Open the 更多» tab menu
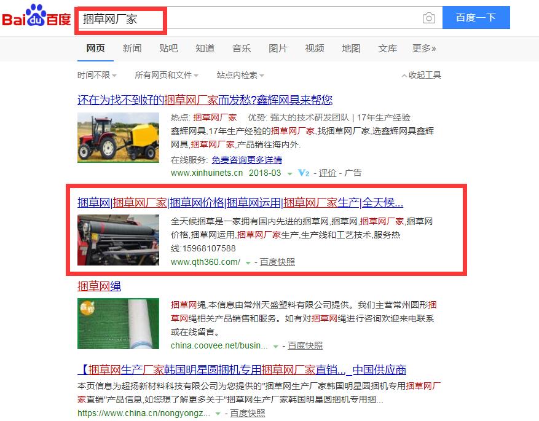This screenshot has height=421, width=539. click(424, 49)
